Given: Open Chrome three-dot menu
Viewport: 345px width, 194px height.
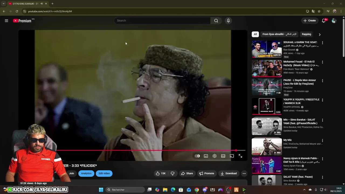Looking at the screenshot, I should click(x=341, y=11).
